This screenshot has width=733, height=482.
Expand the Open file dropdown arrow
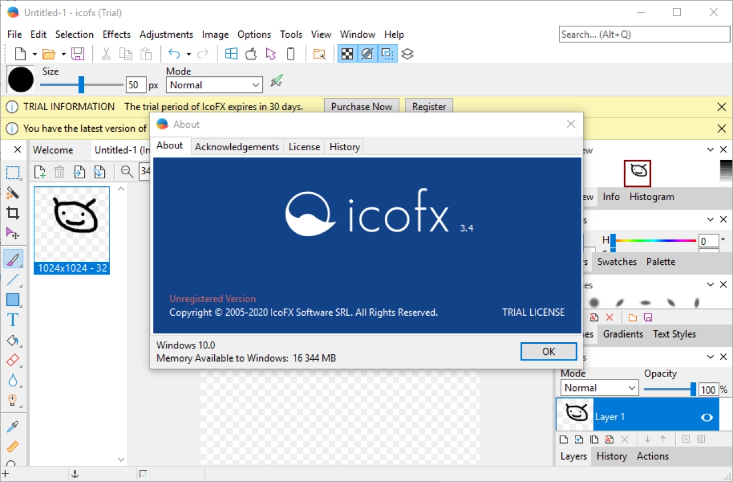63,54
